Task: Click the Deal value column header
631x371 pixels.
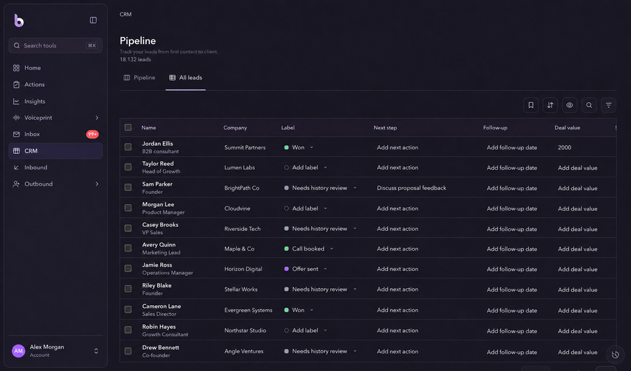Action: coord(567,128)
